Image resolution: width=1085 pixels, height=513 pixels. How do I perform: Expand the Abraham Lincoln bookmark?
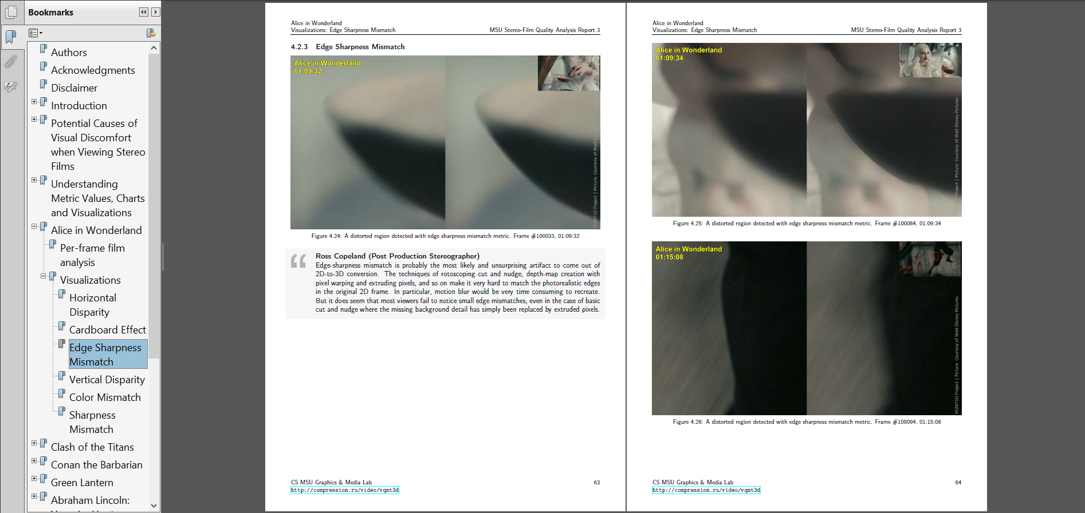tap(34, 496)
